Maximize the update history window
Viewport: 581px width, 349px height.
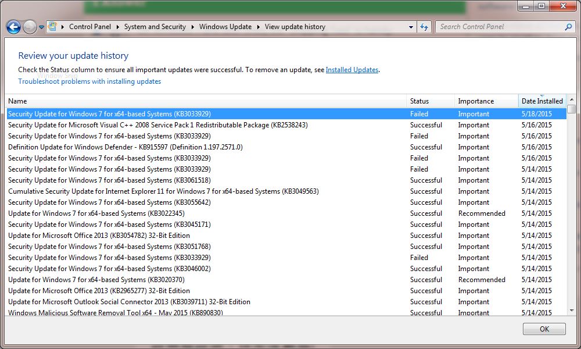point(541,6)
